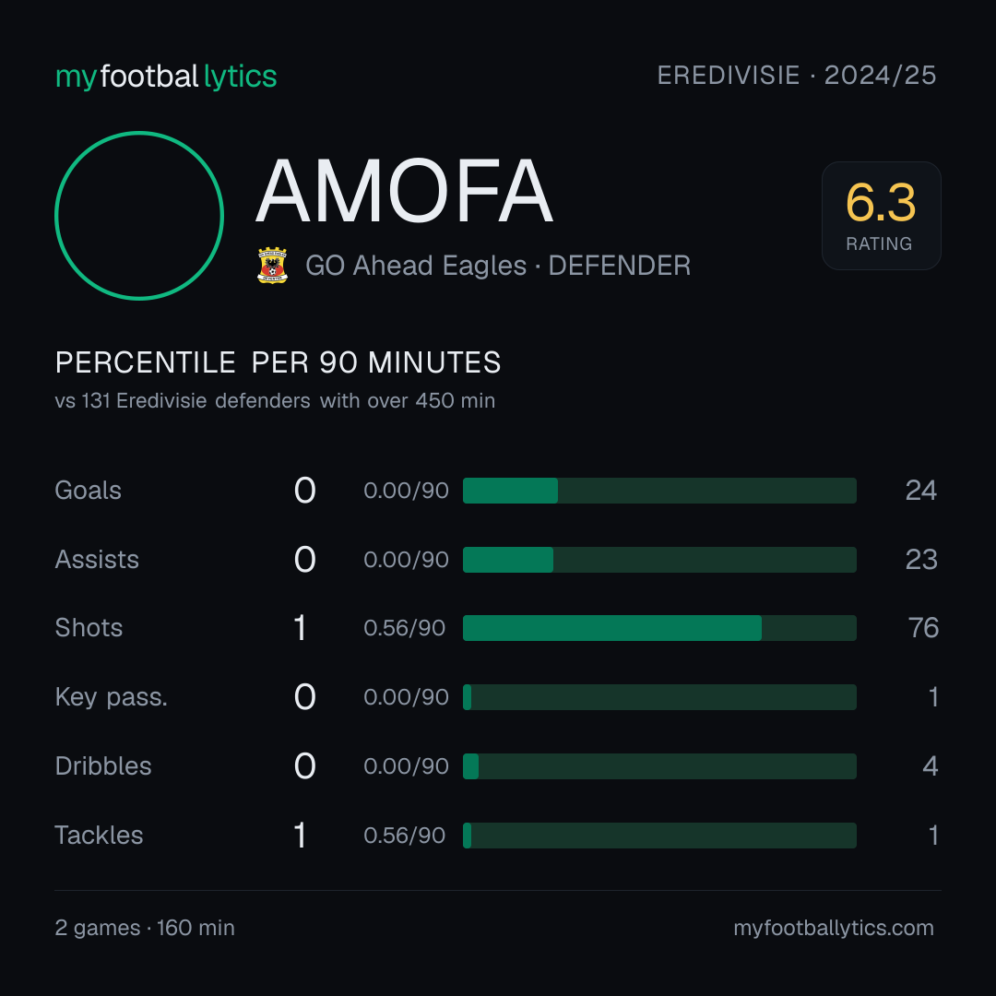Viewport: 996px width, 996px height.
Task: Click the Percentile per 90 minutes heading
Action: click(279, 362)
